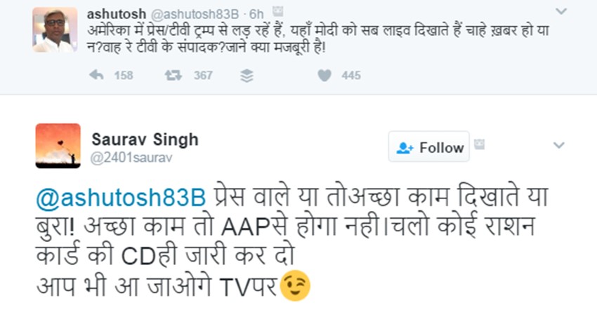
Task: Open the Saurav Singh profile name
Action: point(145,140)
